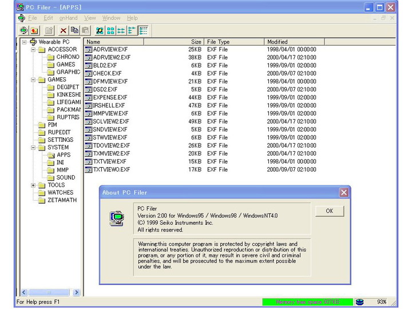Sort by the File Type column header
The height and width of the screenshot is (309, 412).
[234, 42]
